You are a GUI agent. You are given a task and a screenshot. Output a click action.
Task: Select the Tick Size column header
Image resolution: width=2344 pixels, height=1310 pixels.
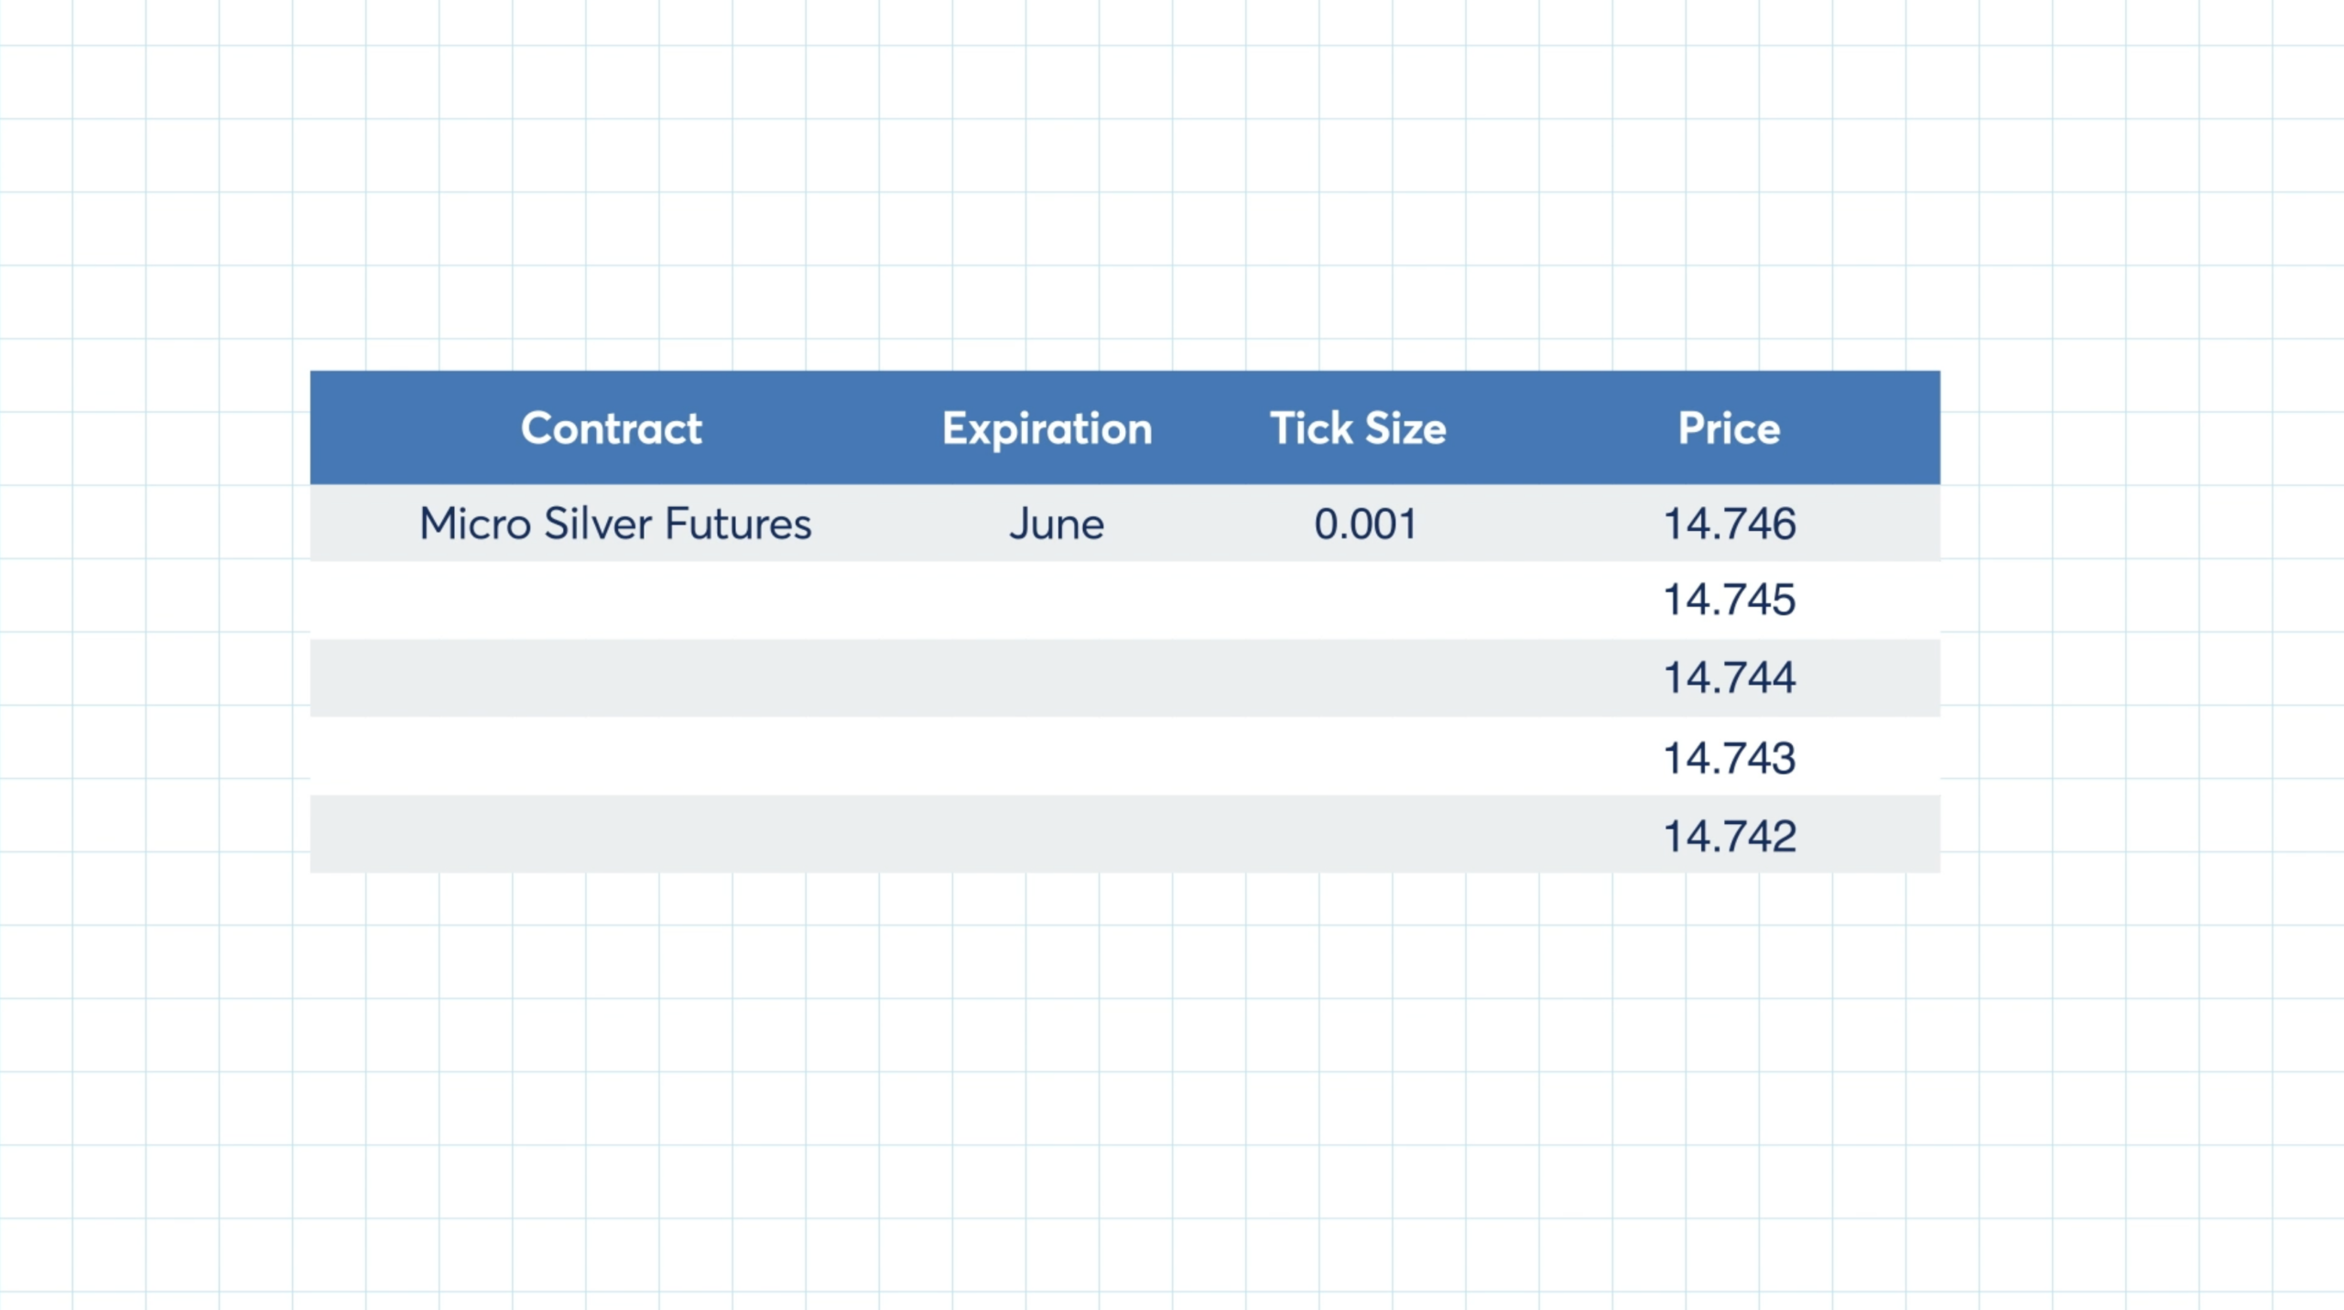coord(1358,428)
